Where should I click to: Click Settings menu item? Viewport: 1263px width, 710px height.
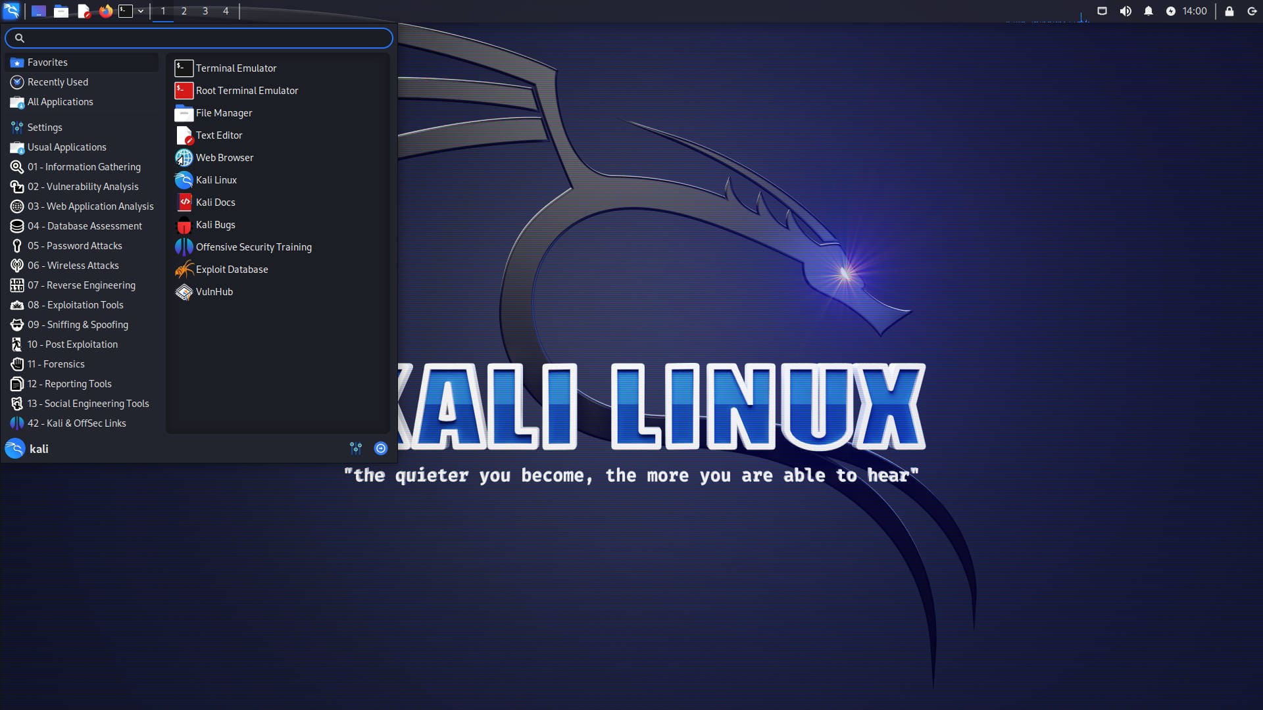(45, 127)
